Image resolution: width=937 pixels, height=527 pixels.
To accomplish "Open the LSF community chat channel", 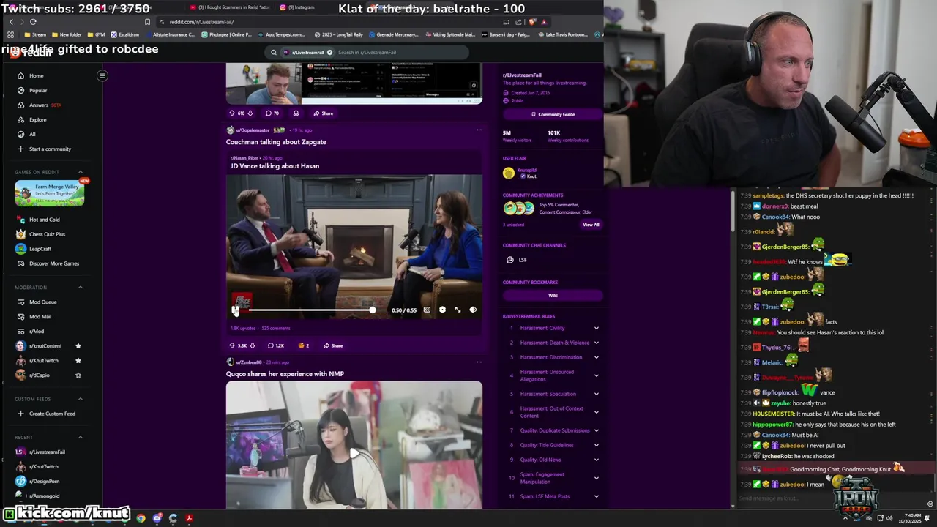I will tap(517, 260).
